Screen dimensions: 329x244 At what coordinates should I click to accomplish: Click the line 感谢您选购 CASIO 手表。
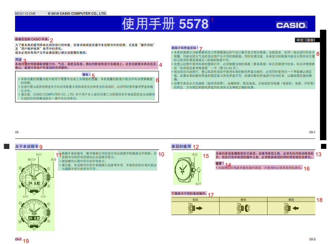click(x=32, y=39)
